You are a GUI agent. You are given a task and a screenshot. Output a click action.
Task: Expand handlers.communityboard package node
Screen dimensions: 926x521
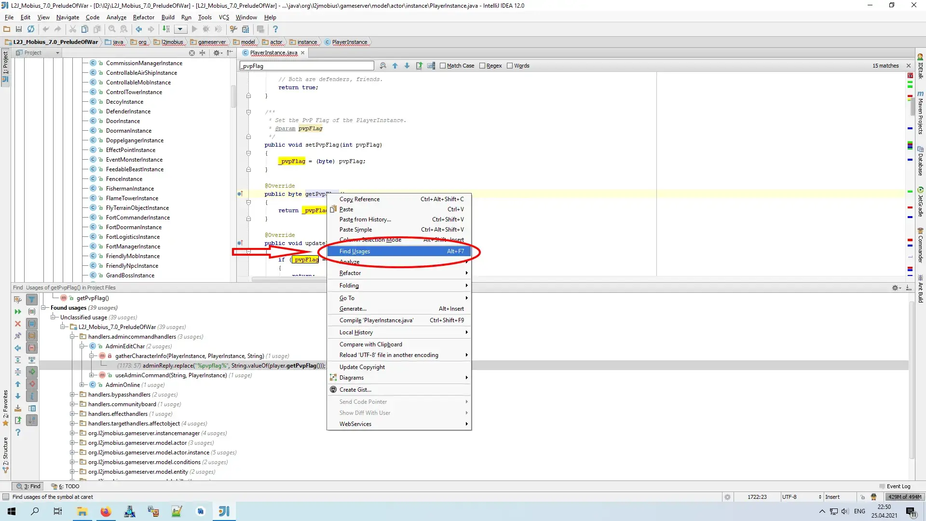72,404
